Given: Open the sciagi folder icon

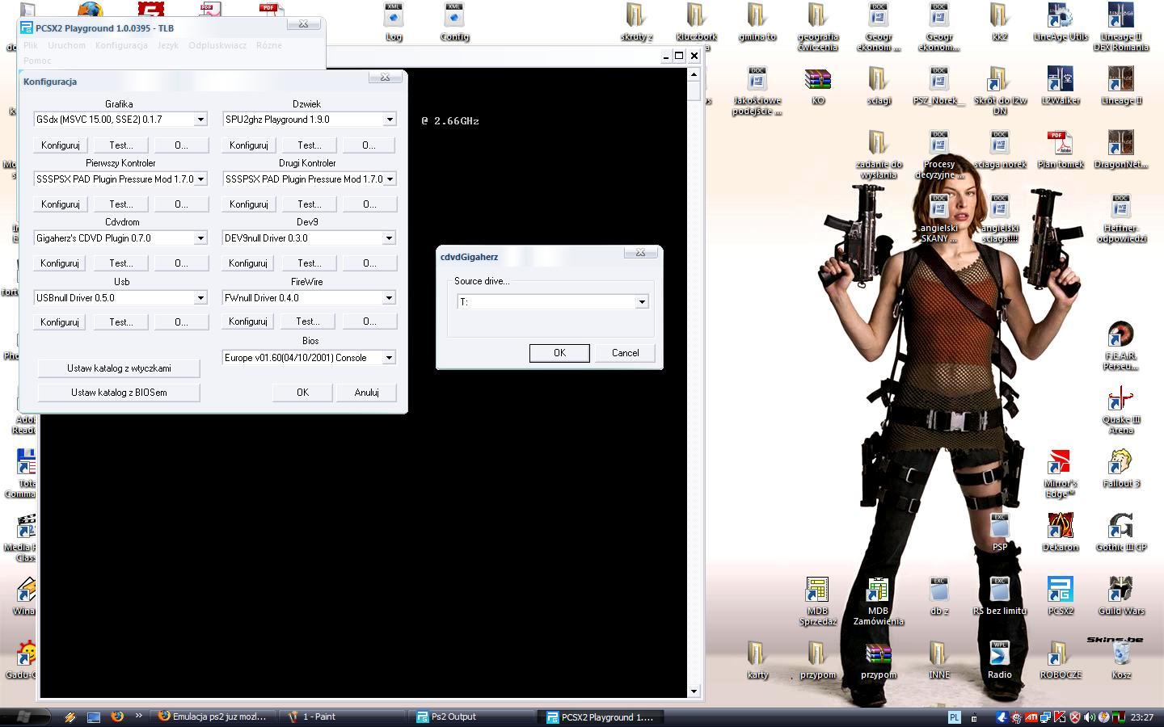Looking at the screenshot, I should (879, 86).
